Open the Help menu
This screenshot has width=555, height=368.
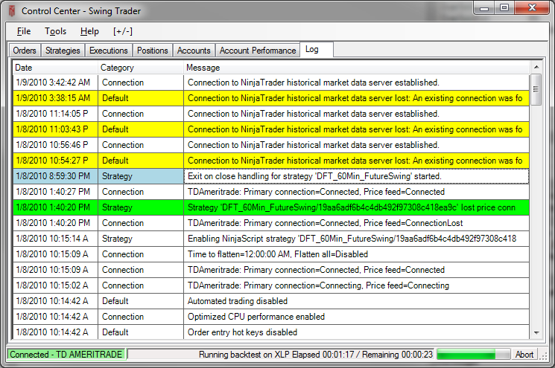coord(89,31)
